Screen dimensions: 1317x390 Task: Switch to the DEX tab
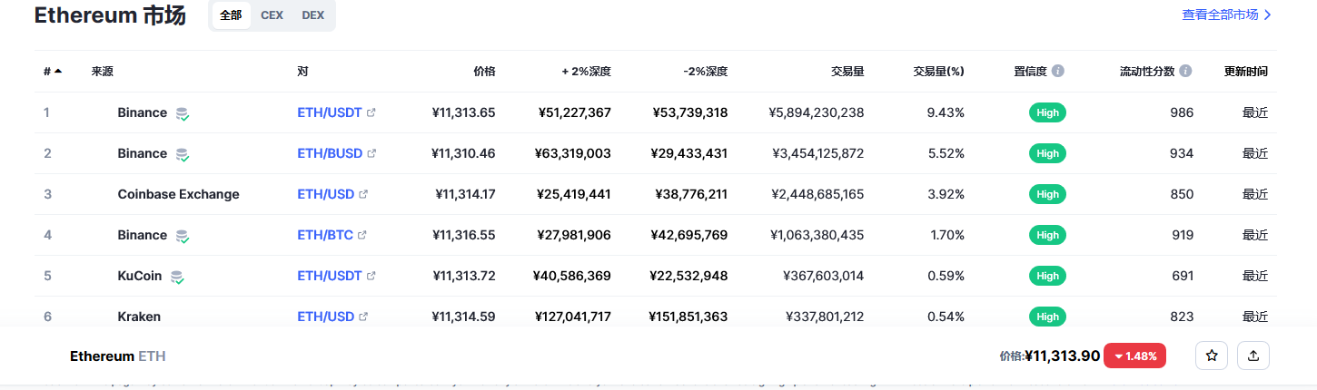(312, 15)
